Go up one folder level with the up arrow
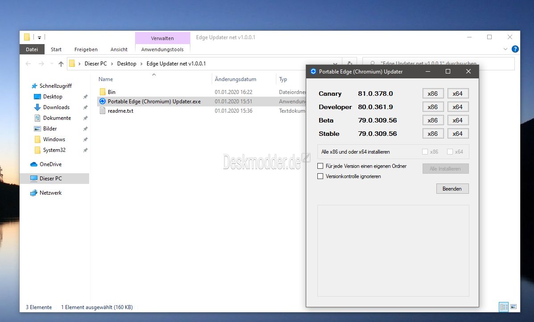The image size is (534, 322). (61, 64)
